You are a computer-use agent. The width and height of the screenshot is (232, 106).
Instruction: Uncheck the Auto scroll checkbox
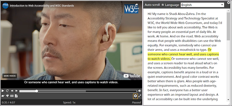[163, 5]
